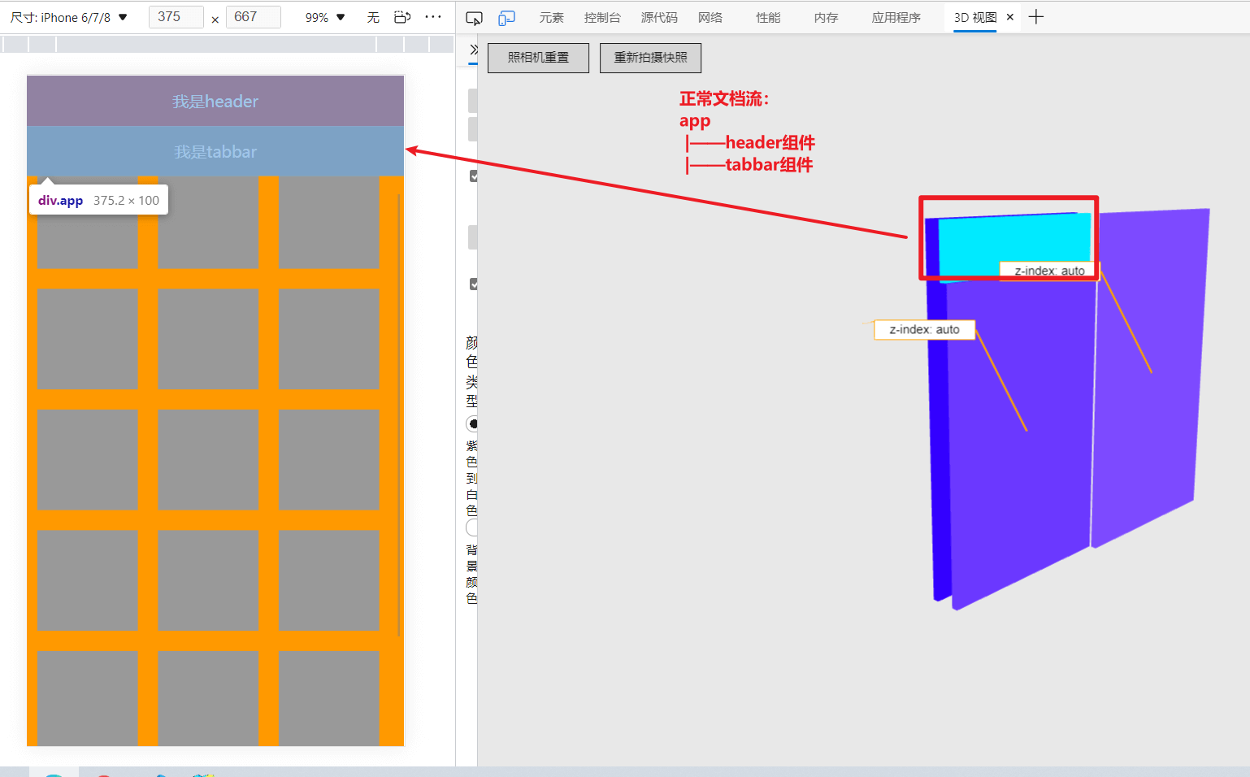Click the height field showing 667
This screenshot has height=777, width=1250.
tap(253, 17)
